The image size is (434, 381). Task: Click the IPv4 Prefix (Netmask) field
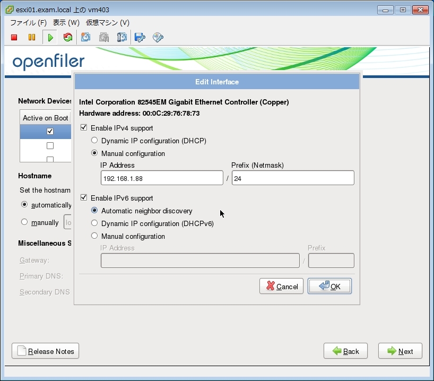(293, 178)
